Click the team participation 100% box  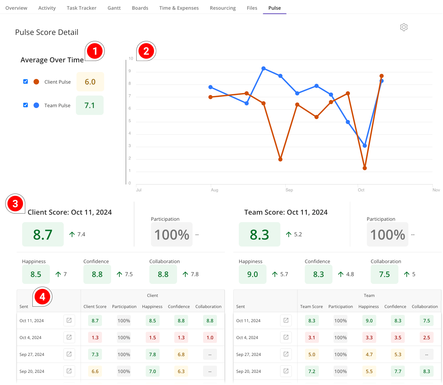(388, 234)
